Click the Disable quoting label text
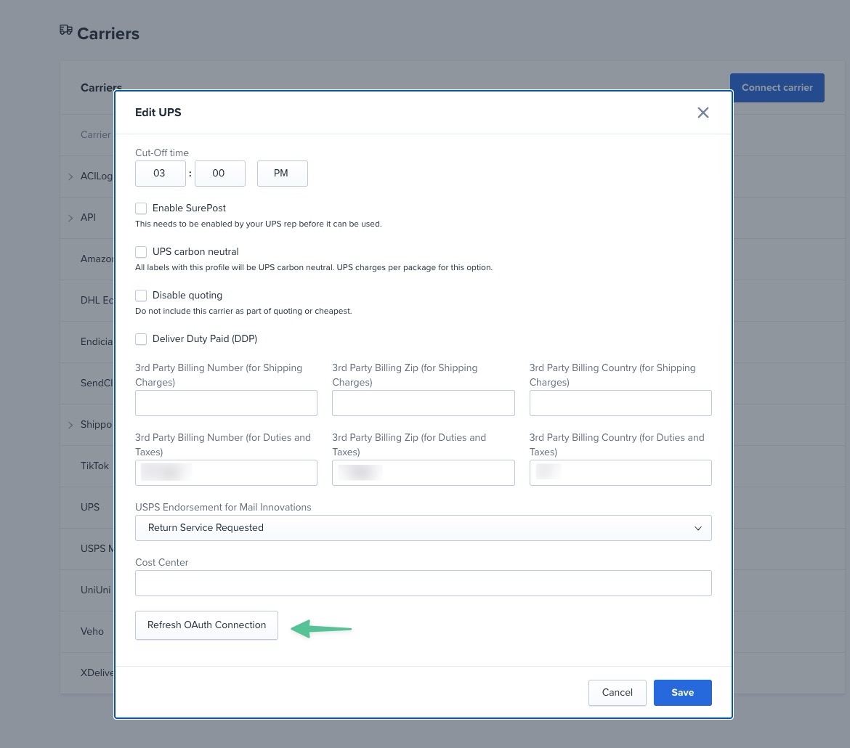The image size is (850, 748). 187,296
